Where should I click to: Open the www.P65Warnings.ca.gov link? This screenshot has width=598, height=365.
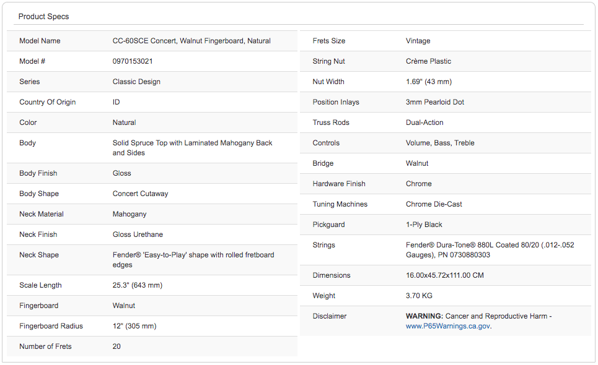(447, 326)
